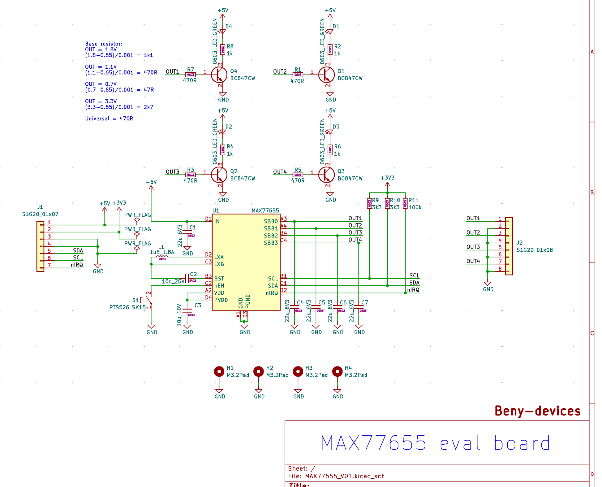
Task: Click the J2 8-pin connector
Action: pos(509,246)
